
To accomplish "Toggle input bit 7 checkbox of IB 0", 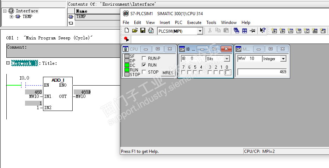I will click(x=183, y=72).
